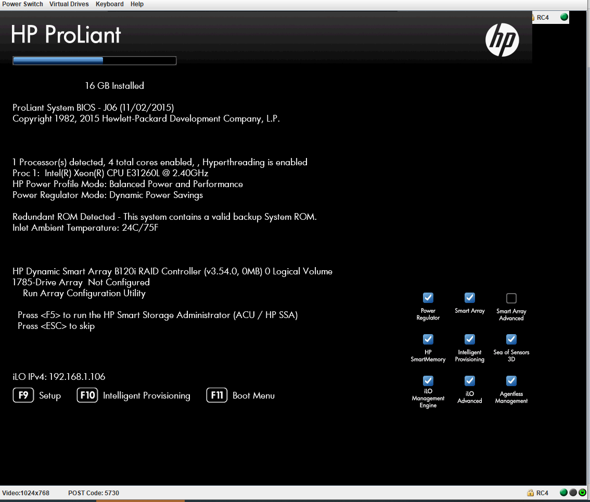Viewport: 590px width, 502px height.
Task: Click the green indicator left of gray one in status bar
Action: [563, 493]
